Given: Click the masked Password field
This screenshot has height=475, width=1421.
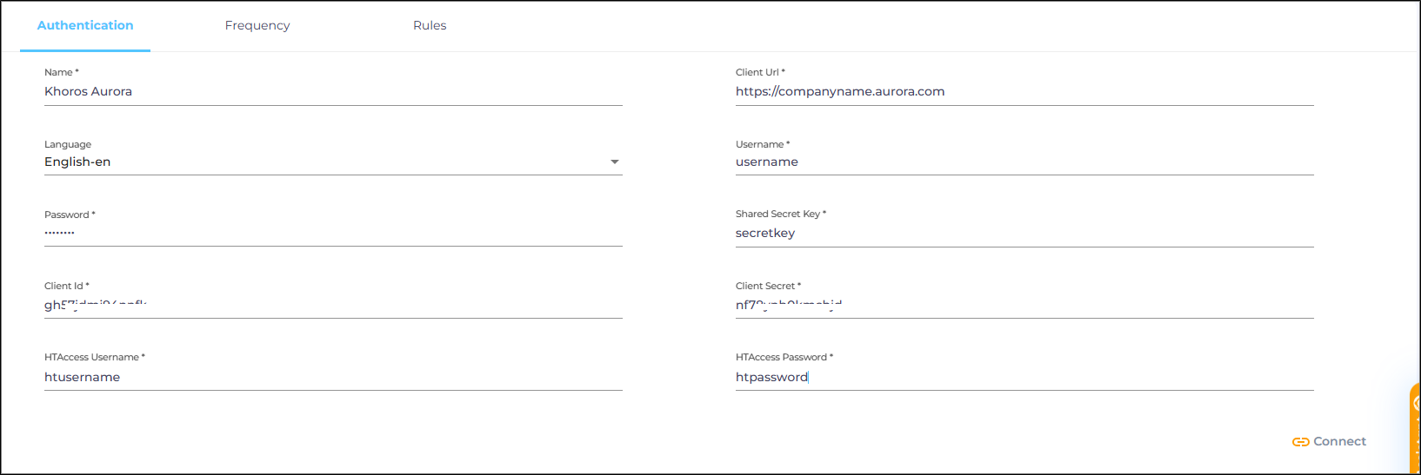Looking at the screenshot, I should click(x=333, y=233).
